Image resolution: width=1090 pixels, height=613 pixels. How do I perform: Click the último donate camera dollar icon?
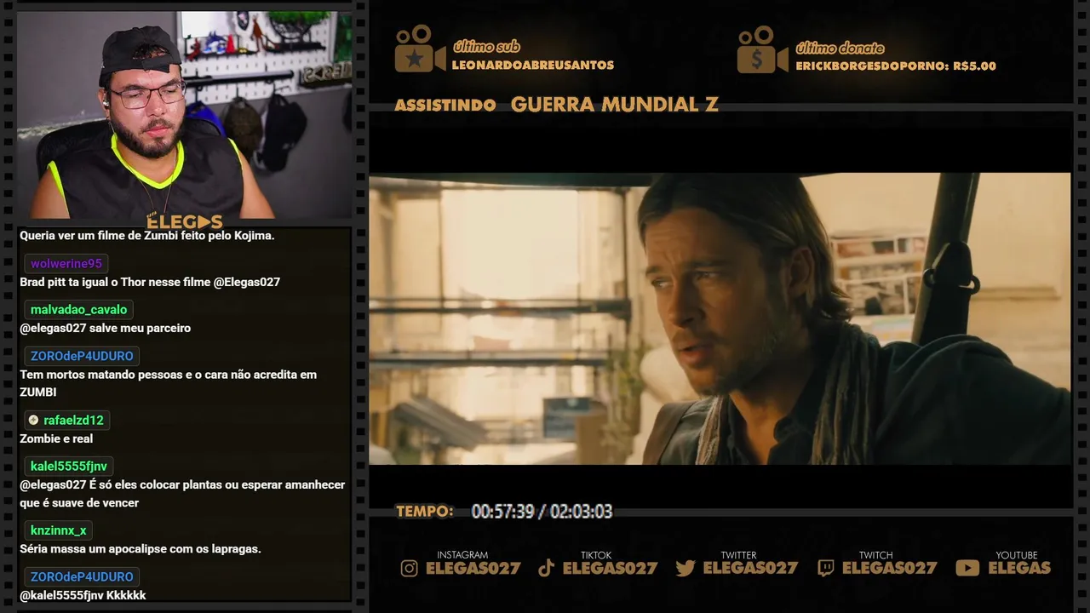pyautogui.click(x=762, y=49)
